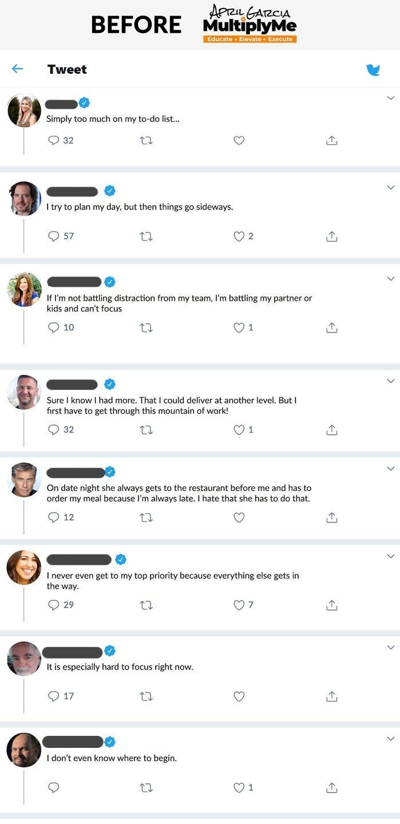Click the Twitter bird logo
This screenshot has height=824, width=400.
click(373, 70)
